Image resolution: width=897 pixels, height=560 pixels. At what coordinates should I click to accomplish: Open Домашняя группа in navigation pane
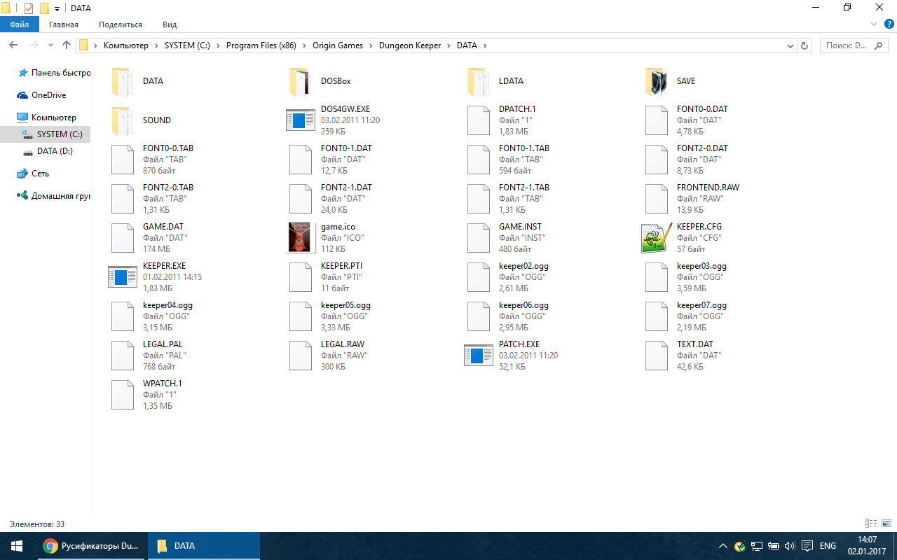coord(54,196)
